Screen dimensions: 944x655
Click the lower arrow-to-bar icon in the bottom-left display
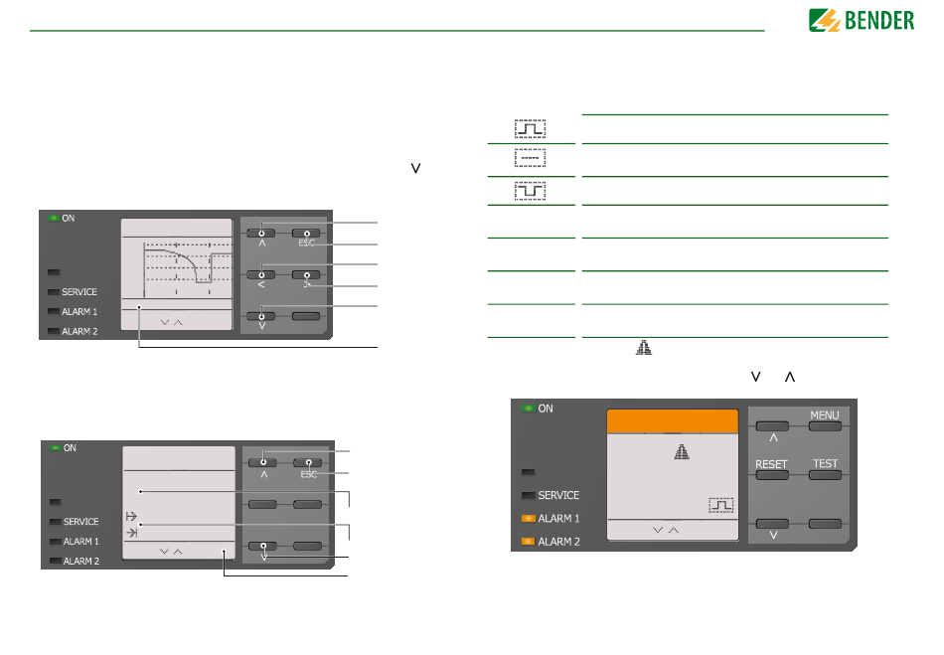(131, 533)
